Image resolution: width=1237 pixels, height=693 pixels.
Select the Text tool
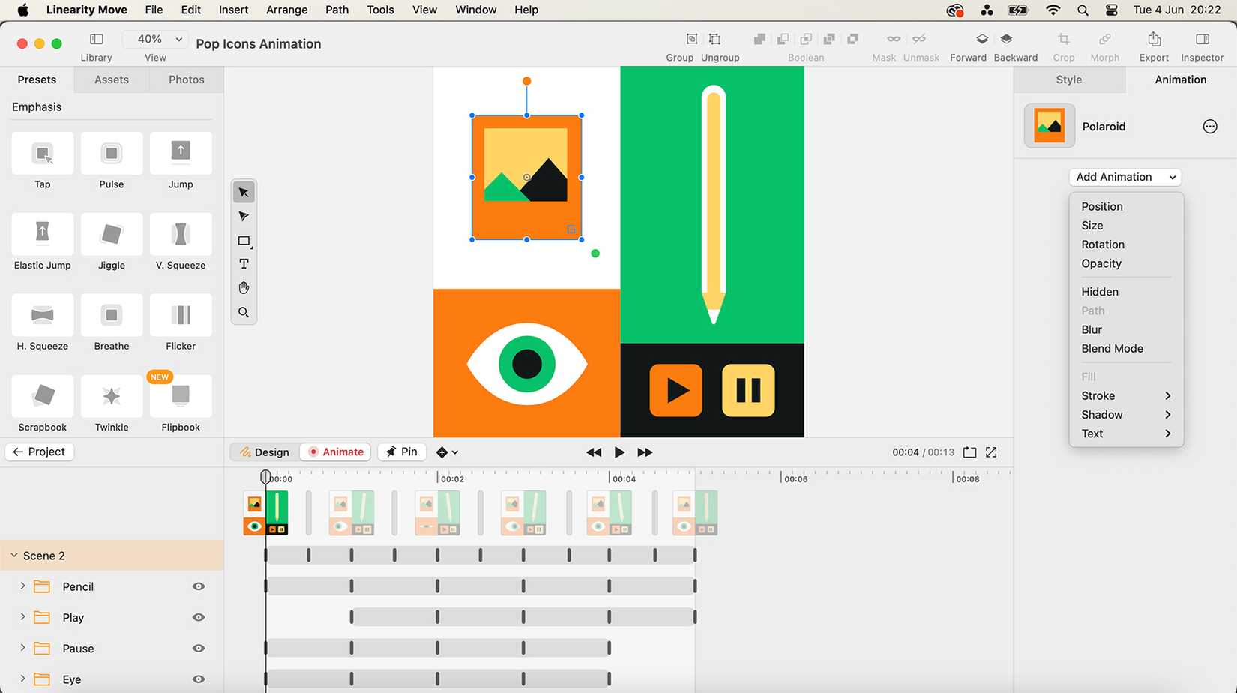(244, 263)
